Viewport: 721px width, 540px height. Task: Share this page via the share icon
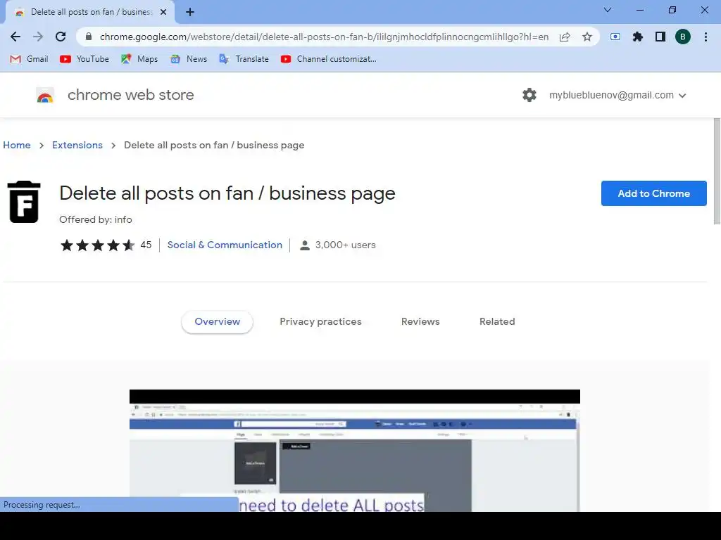tap(565, 37)
